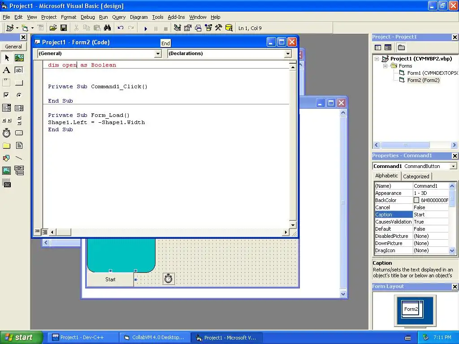Open Data View Window toolbar icon
Screen dimensions: 459x344
click(x=229, y=28)
